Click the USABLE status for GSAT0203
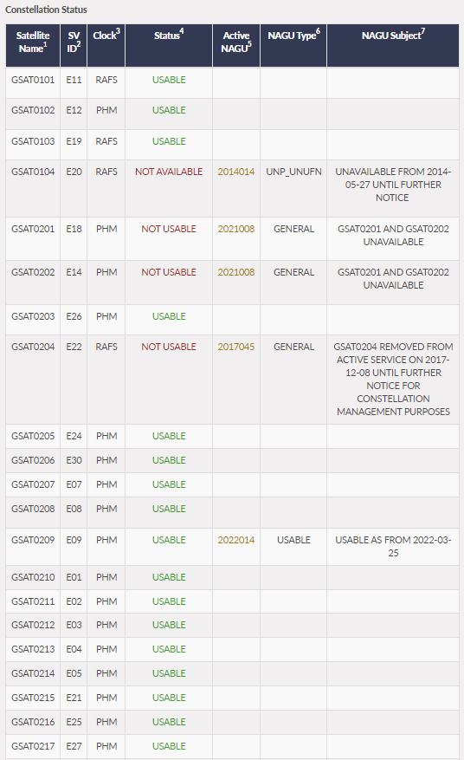Screen dimensions: 464x760 click(x=169, y=316)
